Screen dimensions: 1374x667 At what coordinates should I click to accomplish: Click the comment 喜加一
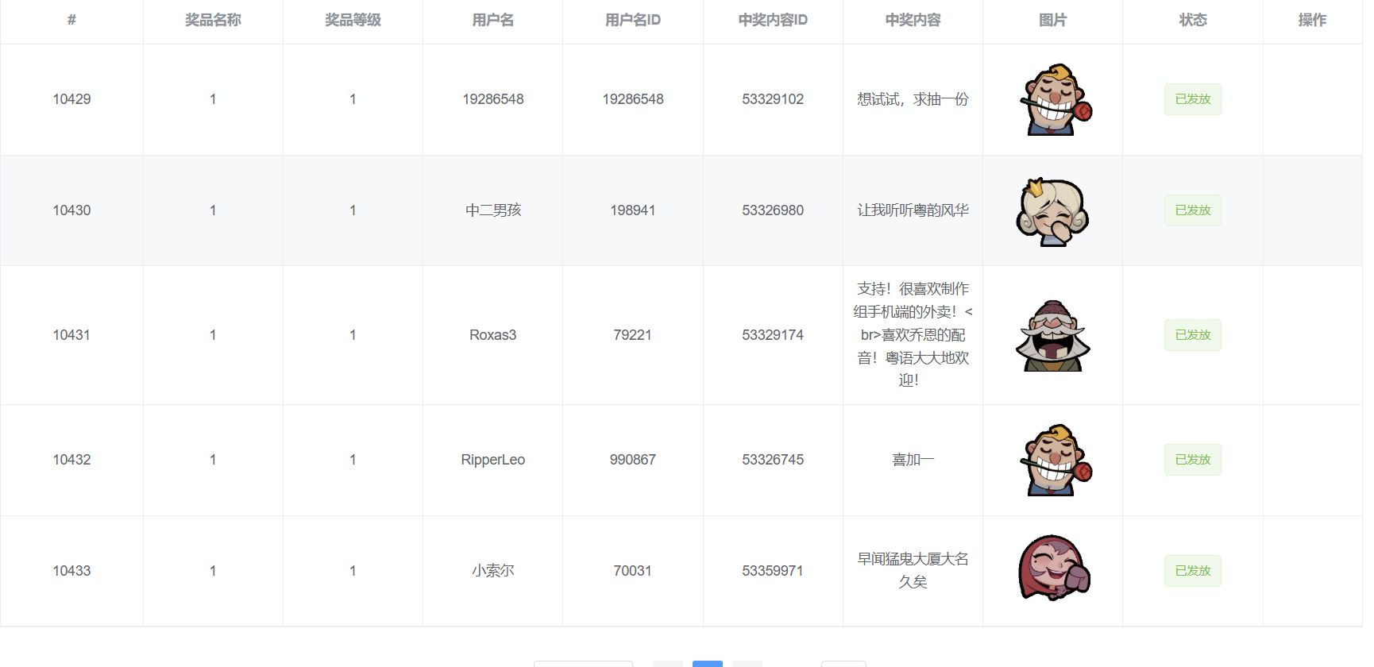913,460
